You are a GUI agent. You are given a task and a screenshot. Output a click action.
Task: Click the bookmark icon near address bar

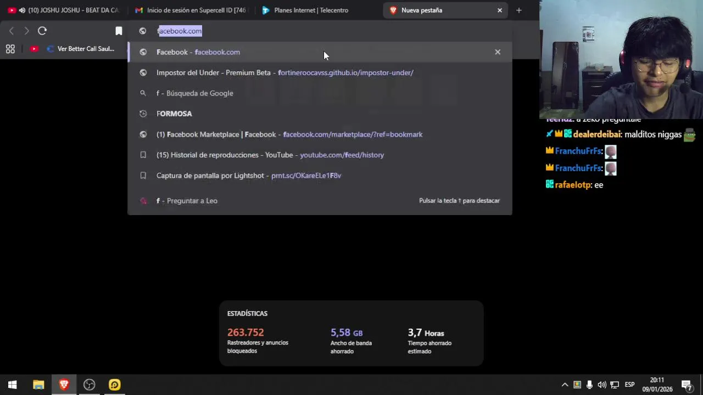click(x=119, y=31)
